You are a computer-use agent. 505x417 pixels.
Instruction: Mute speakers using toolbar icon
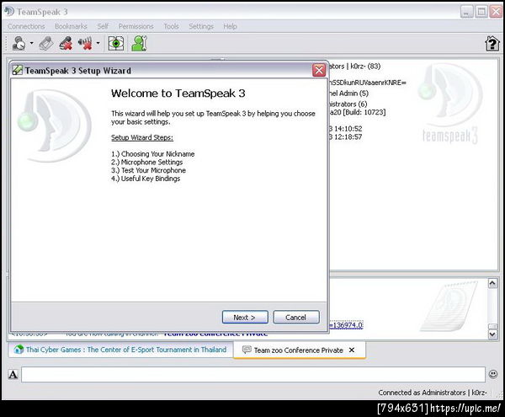click(85, 43)
